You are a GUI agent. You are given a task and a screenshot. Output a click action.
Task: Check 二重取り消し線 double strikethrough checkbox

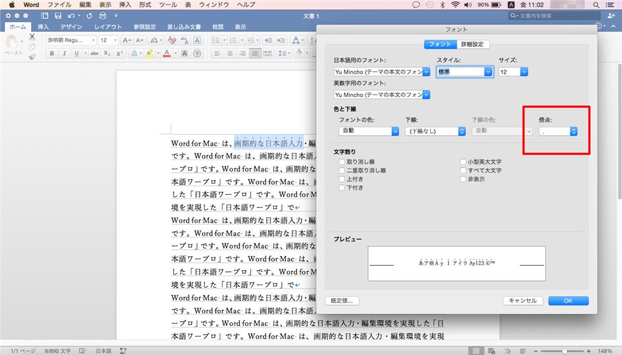(x=341, y=171)
